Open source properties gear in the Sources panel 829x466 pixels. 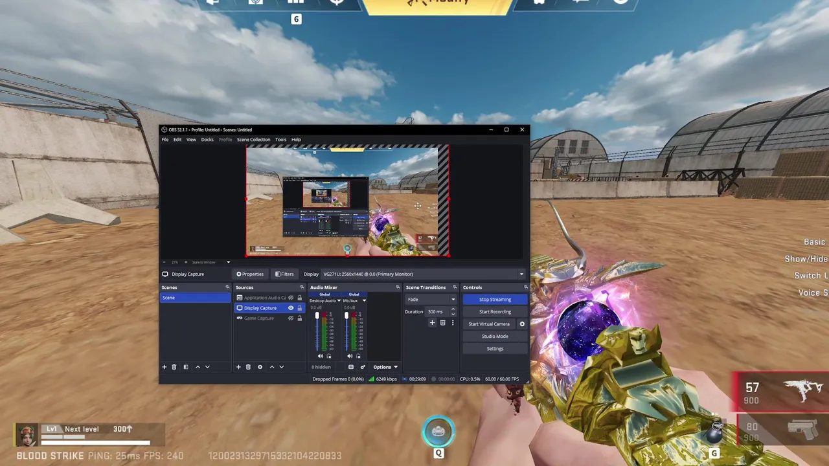(x=260, y=367)
